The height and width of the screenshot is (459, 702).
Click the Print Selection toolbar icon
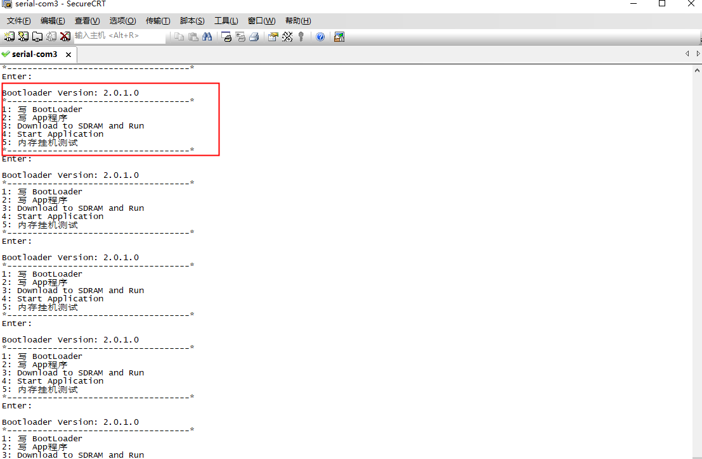[240, 37]
